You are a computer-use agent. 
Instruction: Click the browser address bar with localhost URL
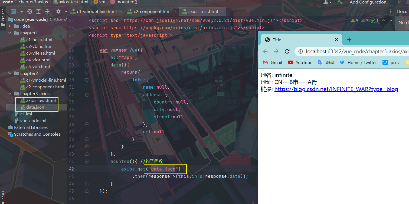(352, 51)
